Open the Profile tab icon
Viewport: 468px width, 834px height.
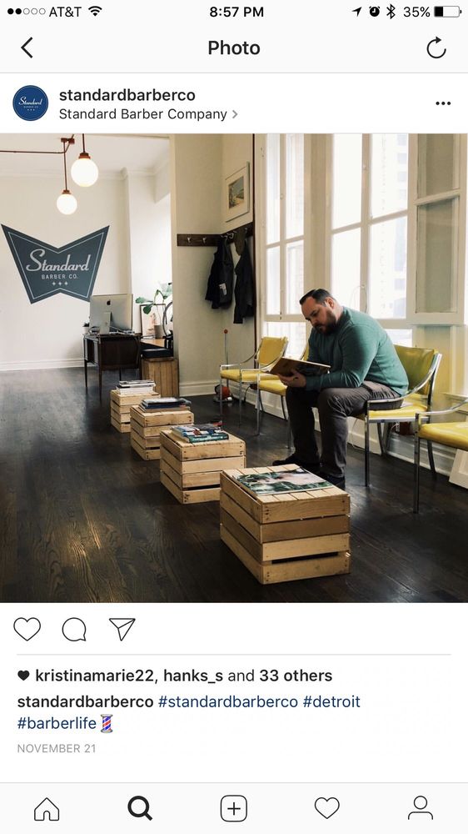[421, 808]
